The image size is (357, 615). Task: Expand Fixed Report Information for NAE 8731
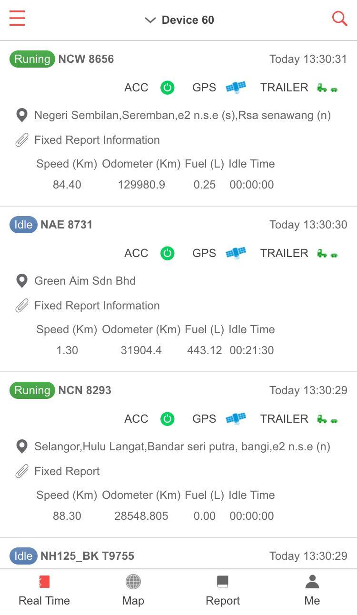click(x=97, y=306)
